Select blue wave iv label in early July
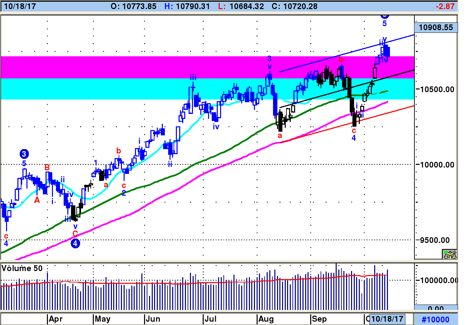469x325 pixels. point(216,127)
